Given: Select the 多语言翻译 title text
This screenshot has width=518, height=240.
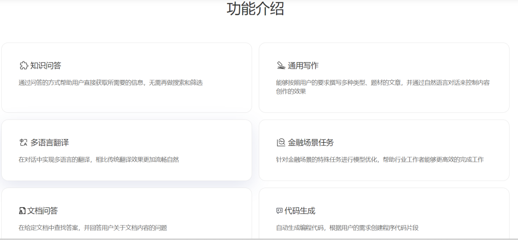Looking at the screenshot, I should [50, 143].
